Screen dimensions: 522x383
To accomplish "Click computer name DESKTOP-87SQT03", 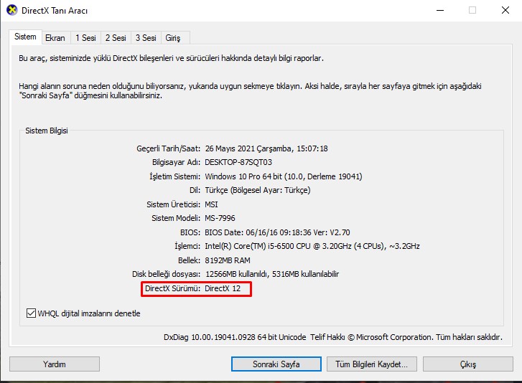I will click(238, 162).
